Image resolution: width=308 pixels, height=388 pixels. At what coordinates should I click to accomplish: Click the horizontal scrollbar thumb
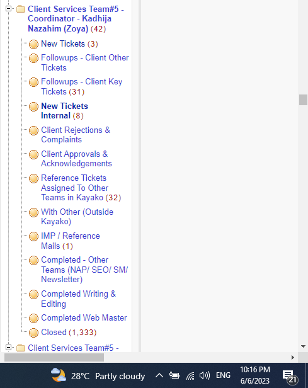coord(54,357)
